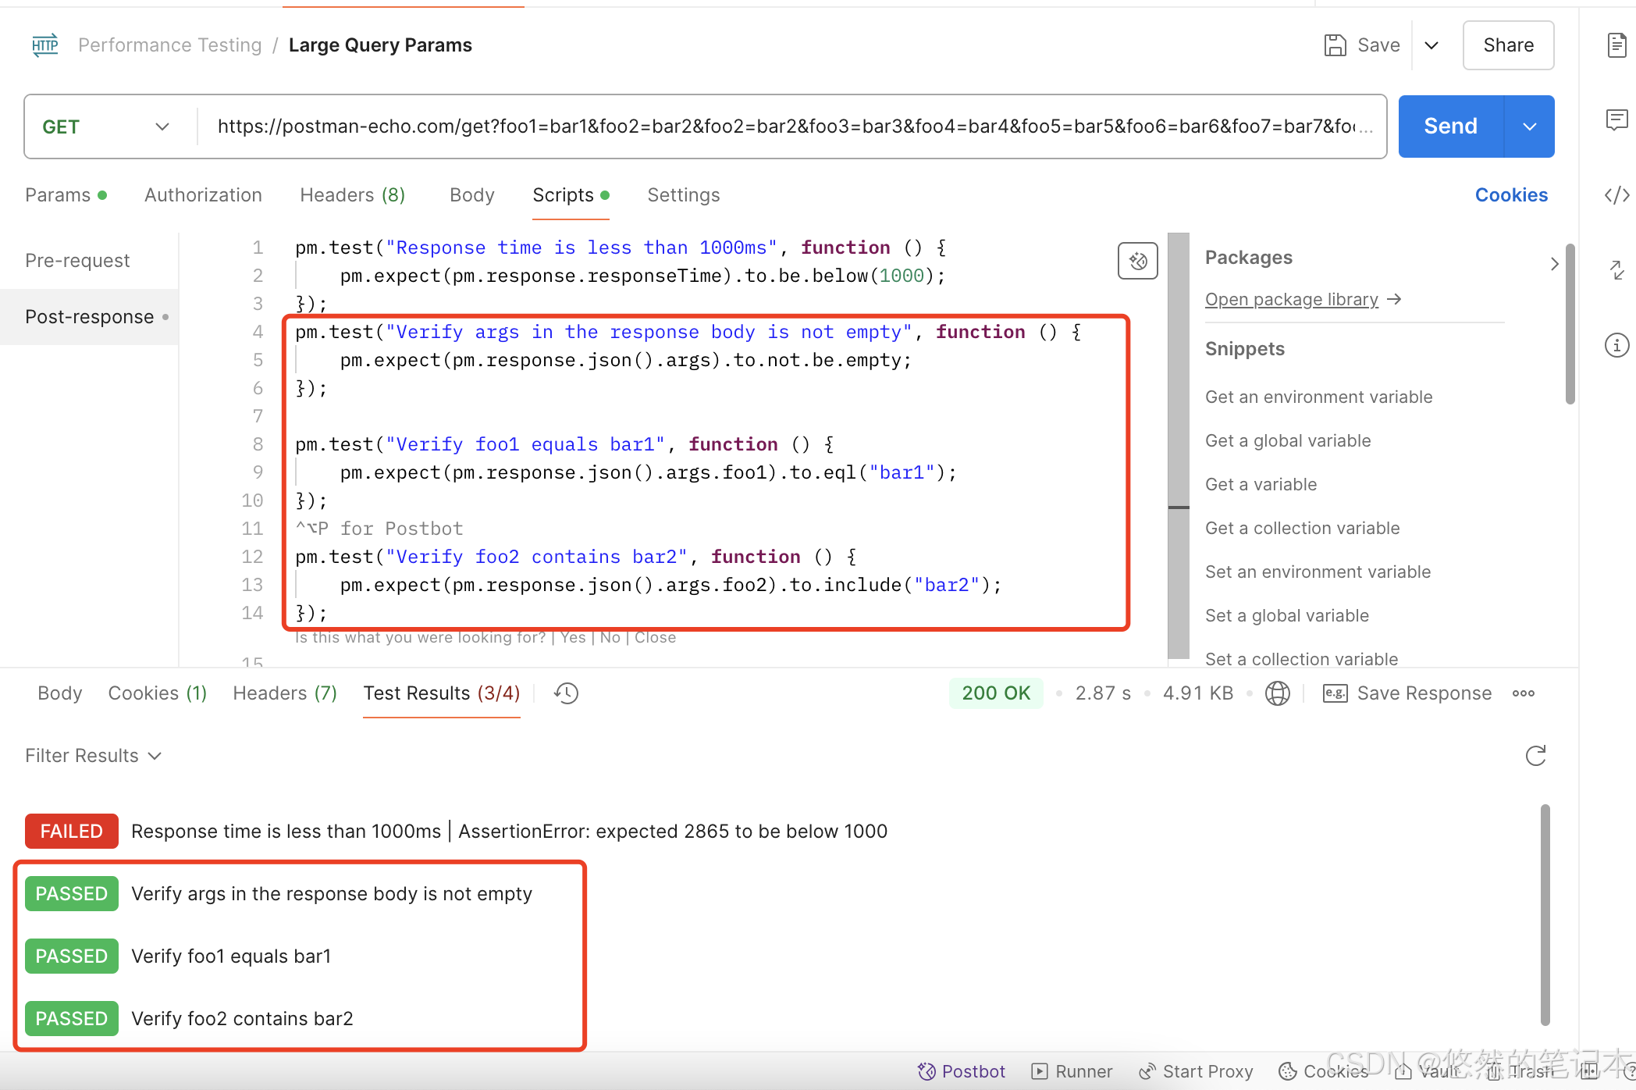Click the Postbot icon in script editor

(x=1137, y=261)
